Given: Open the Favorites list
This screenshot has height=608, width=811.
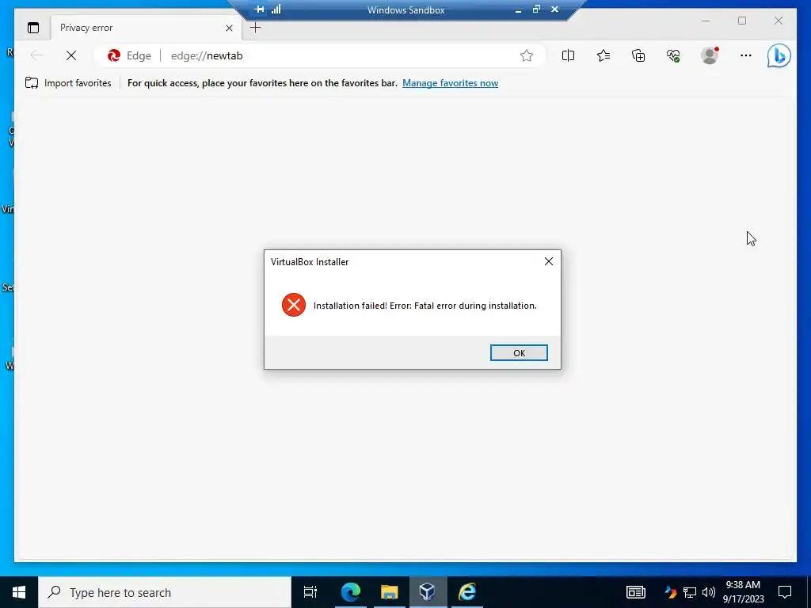Looking at the screenshot, I should [x=603, y=55].
